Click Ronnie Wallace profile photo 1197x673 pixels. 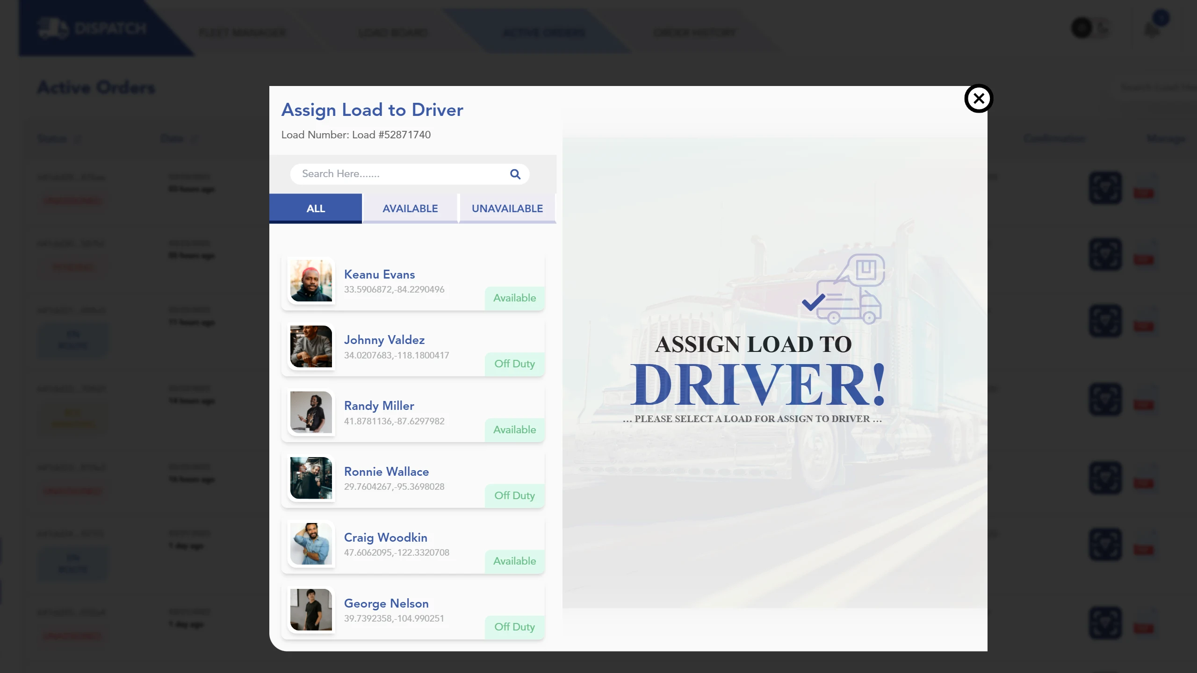(x=311, y=478)
